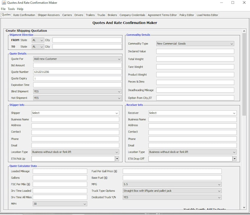Click the Receiver Business Name field
The width and height of the screenshot is (250, 215).
pos(192,119)
